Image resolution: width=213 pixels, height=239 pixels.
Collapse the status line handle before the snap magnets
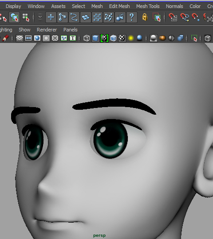(165, 17)
